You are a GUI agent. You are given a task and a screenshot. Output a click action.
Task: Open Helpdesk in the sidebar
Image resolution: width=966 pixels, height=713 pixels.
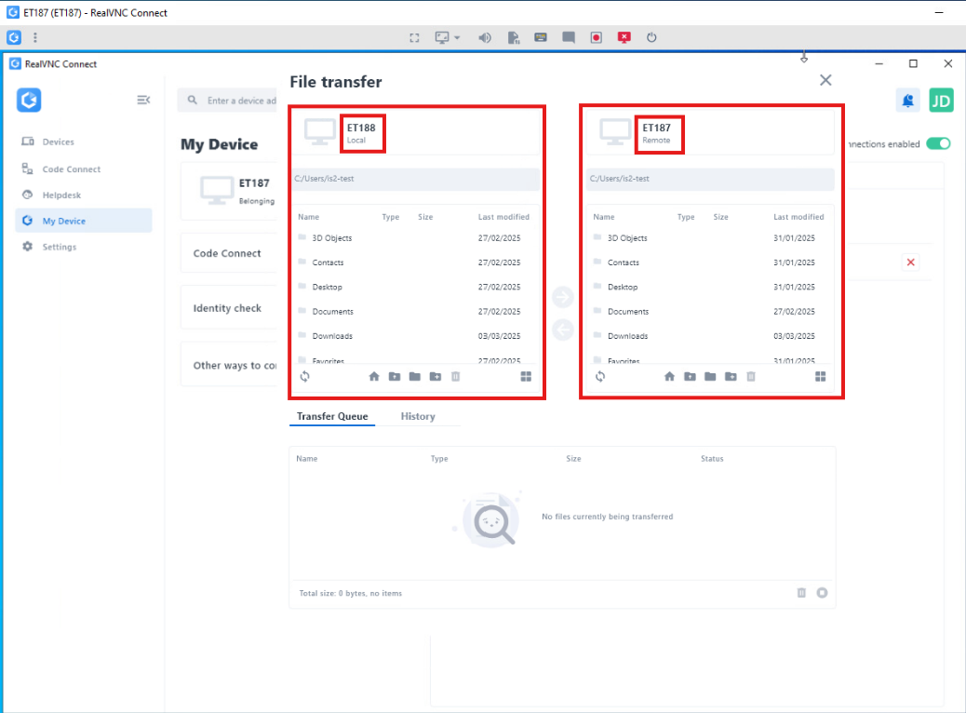[83, 195]
